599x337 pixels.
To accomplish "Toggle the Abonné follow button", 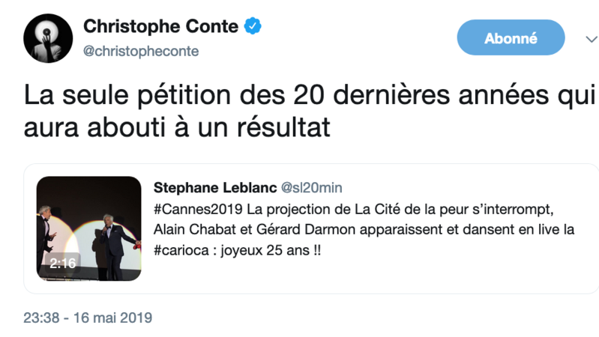I will (510, 37).
